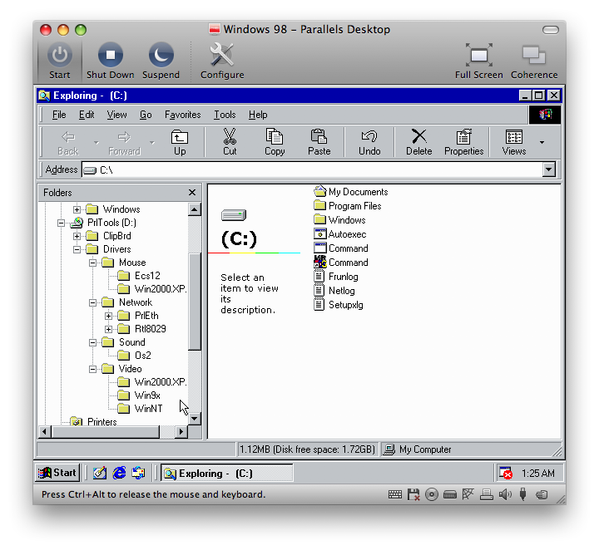599x550 pixels.
Task: Click the folder tree scroll-up arrow
Action: (x=195, y=209)
